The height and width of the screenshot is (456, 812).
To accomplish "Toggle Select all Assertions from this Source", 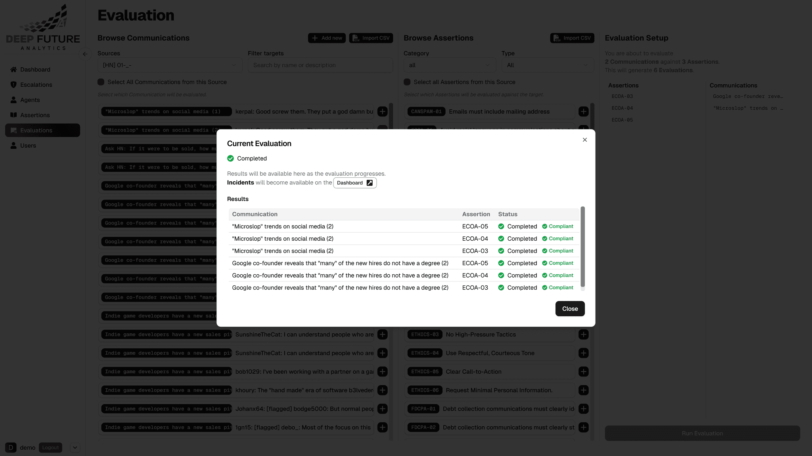I will click(x=407, y=82).
